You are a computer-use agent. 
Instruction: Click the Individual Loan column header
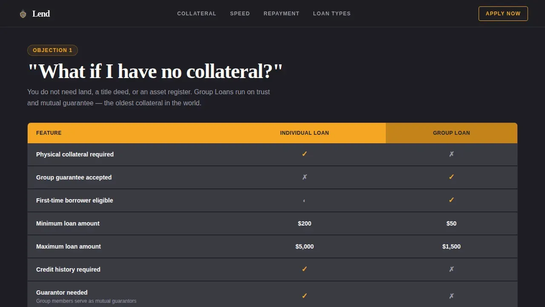[x=304, y=133]
